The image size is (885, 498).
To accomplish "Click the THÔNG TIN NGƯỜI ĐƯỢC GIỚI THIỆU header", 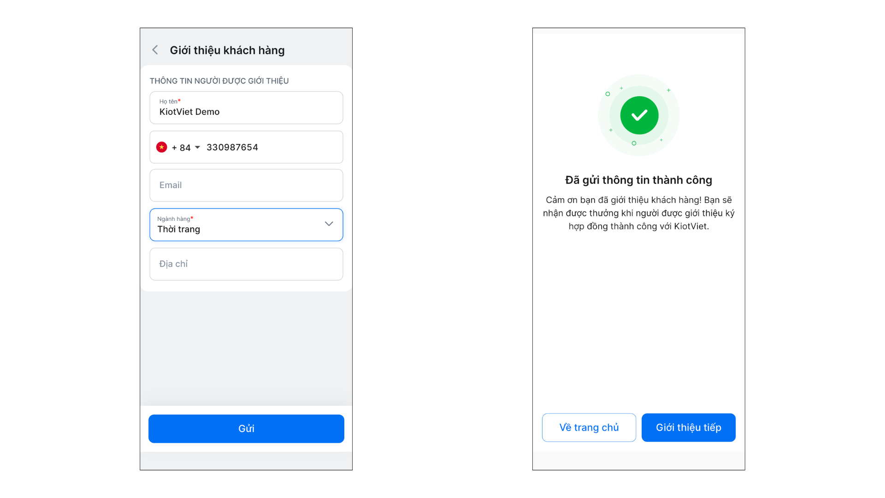I will [x=219, y=81].
